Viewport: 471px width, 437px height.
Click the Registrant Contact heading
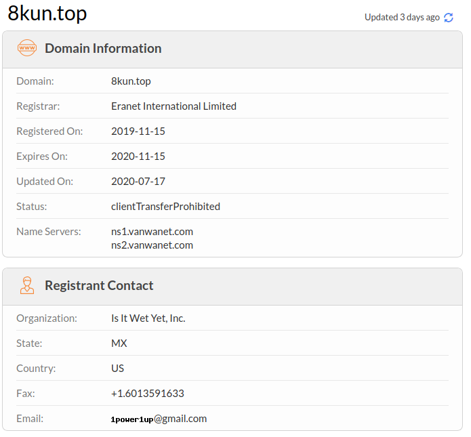pyautogui.click(x=99, y=285)
